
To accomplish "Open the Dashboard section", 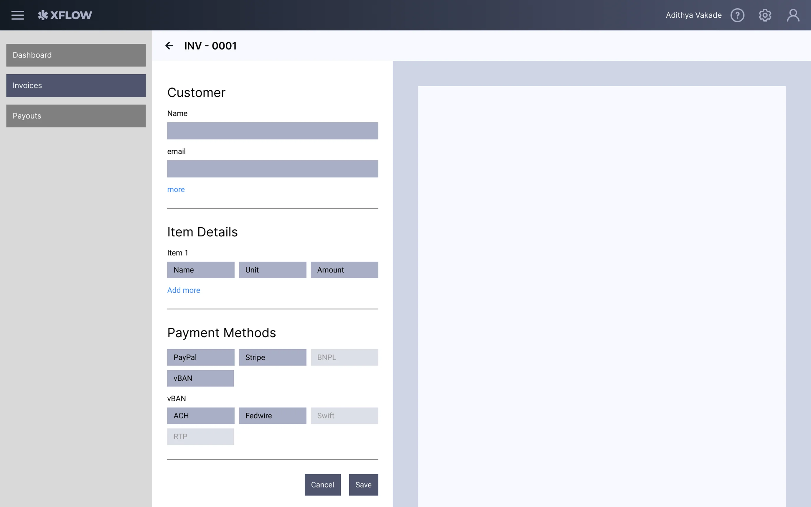I will tap(76, 55).
